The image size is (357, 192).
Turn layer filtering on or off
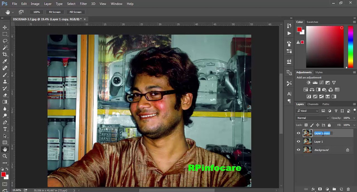click(x=355, y=110)
